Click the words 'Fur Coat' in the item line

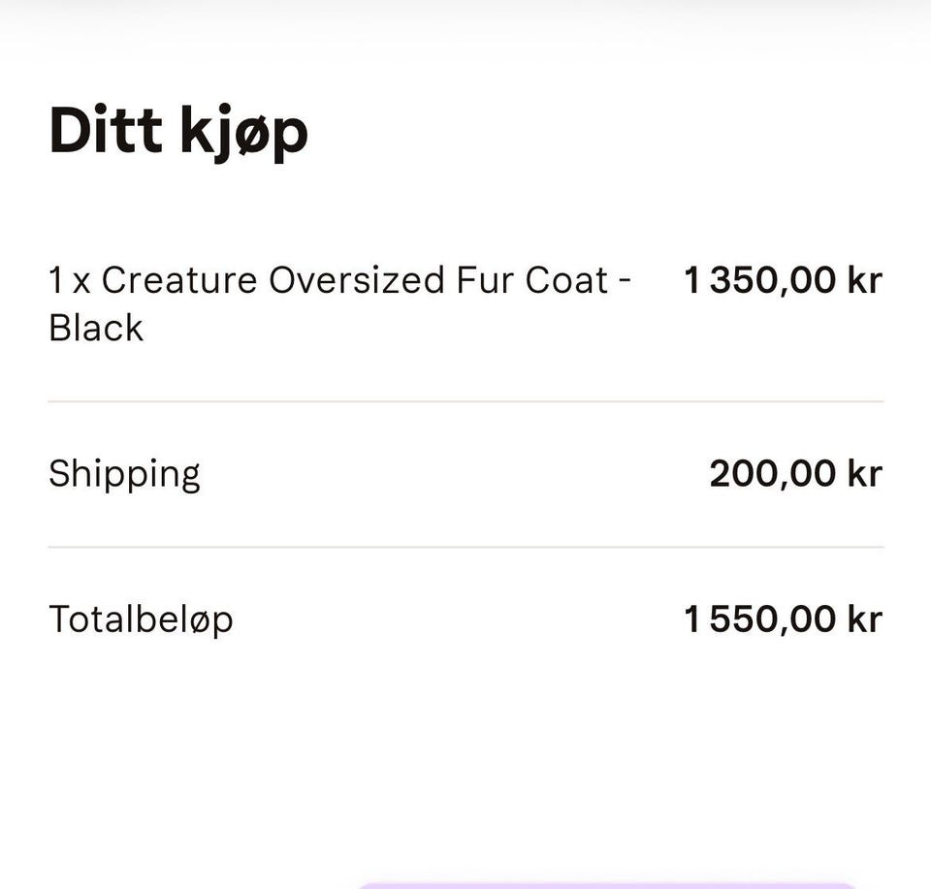(532, 280)
